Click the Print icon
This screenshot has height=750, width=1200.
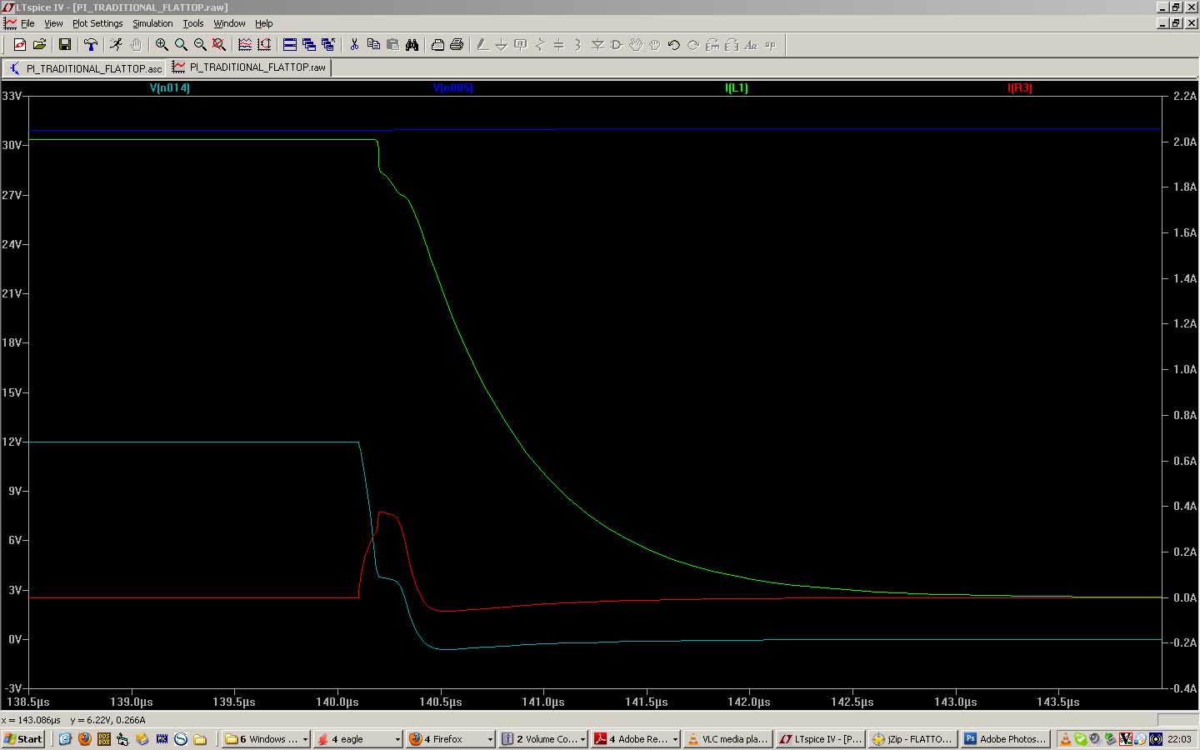tap(457, 45)
